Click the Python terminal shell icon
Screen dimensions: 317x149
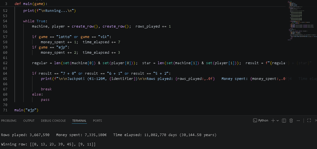click(255, 120)
